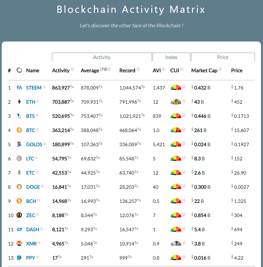
Task: Click the Monero logo icon
Action: coord(19,244)
